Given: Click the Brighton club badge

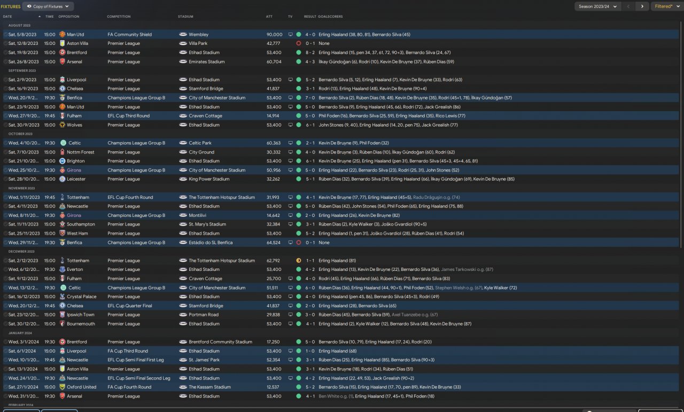Looking at the screenshot, I should click(x=63, y=161).
